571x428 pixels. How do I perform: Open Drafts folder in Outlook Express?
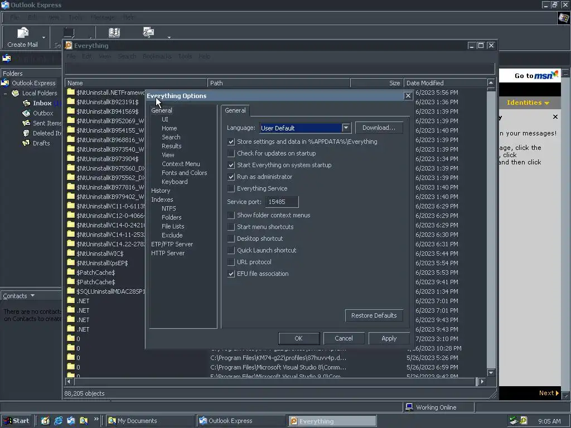[36, 143]
